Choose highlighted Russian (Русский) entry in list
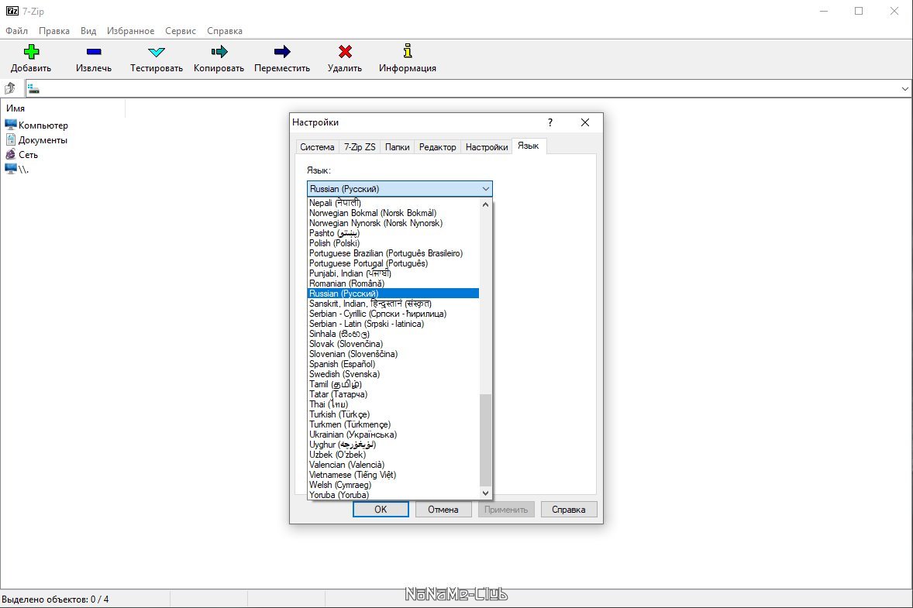913x608 pixels. click(393, 294)
